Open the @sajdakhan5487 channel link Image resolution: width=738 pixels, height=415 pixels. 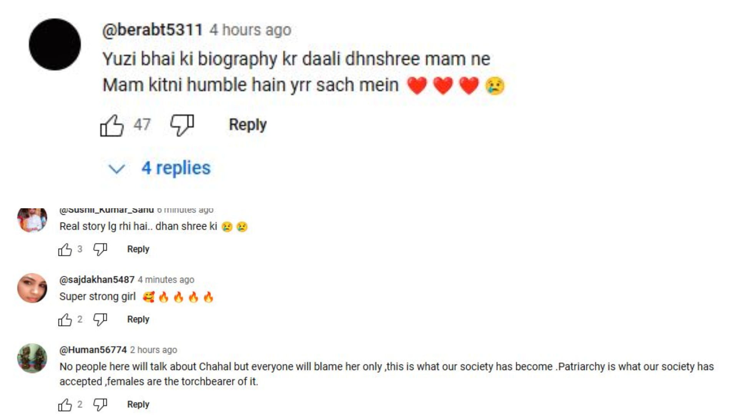point(97,280)
